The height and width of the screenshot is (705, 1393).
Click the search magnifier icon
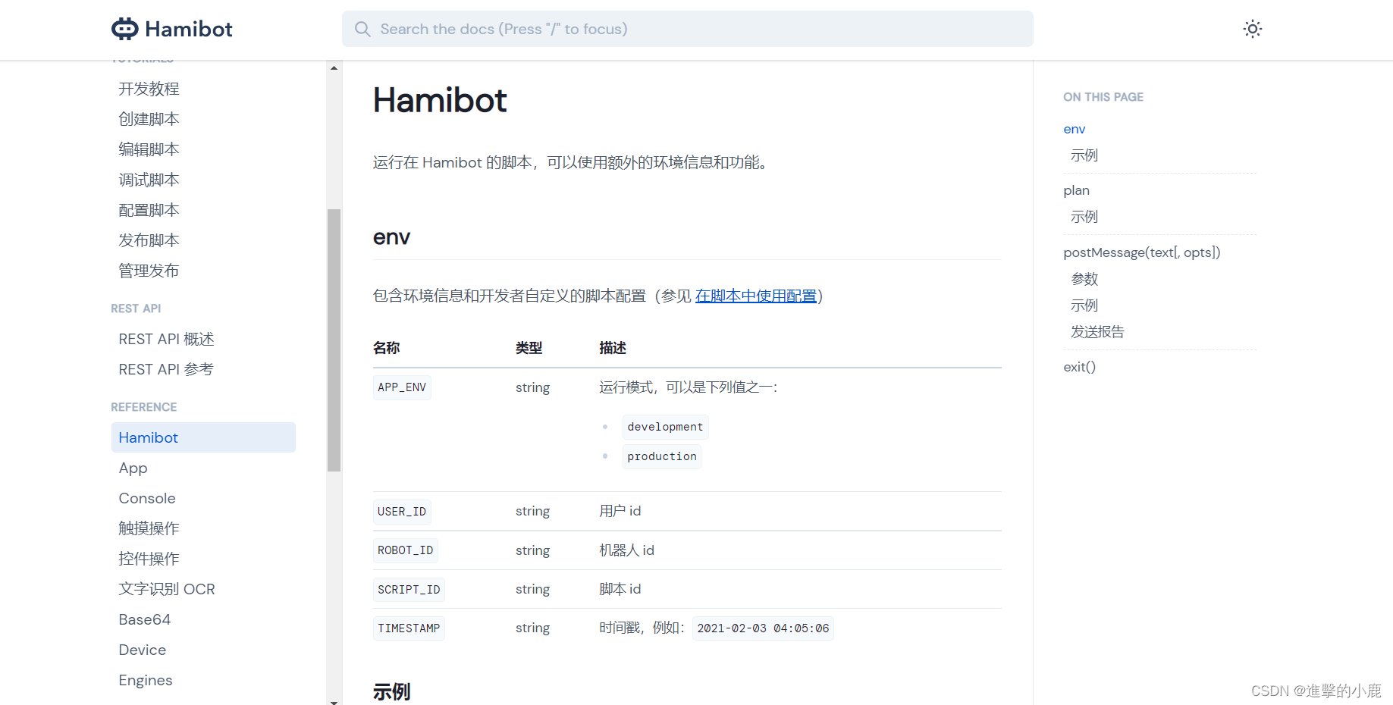click(x=362, y=29)
